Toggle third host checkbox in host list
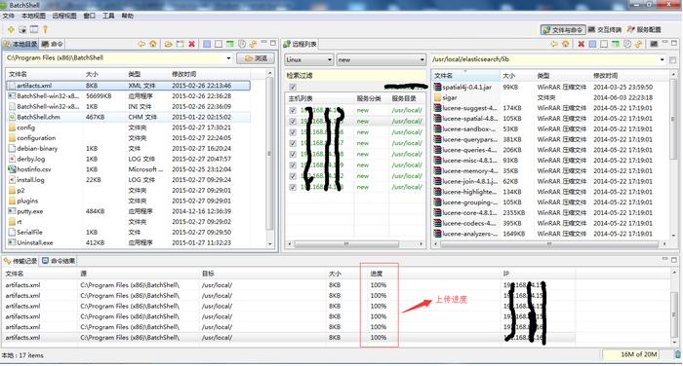 [293, 132]
